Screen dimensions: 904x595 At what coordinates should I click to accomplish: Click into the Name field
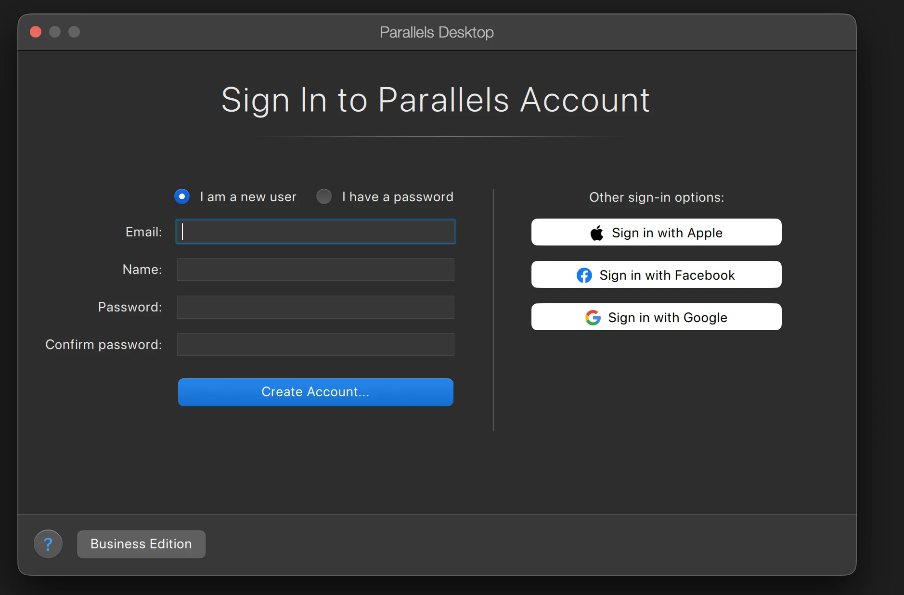click(x=316, y=269)
